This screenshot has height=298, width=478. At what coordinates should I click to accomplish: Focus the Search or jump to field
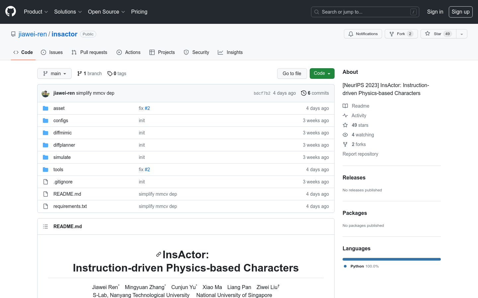[x=365, y=12]
